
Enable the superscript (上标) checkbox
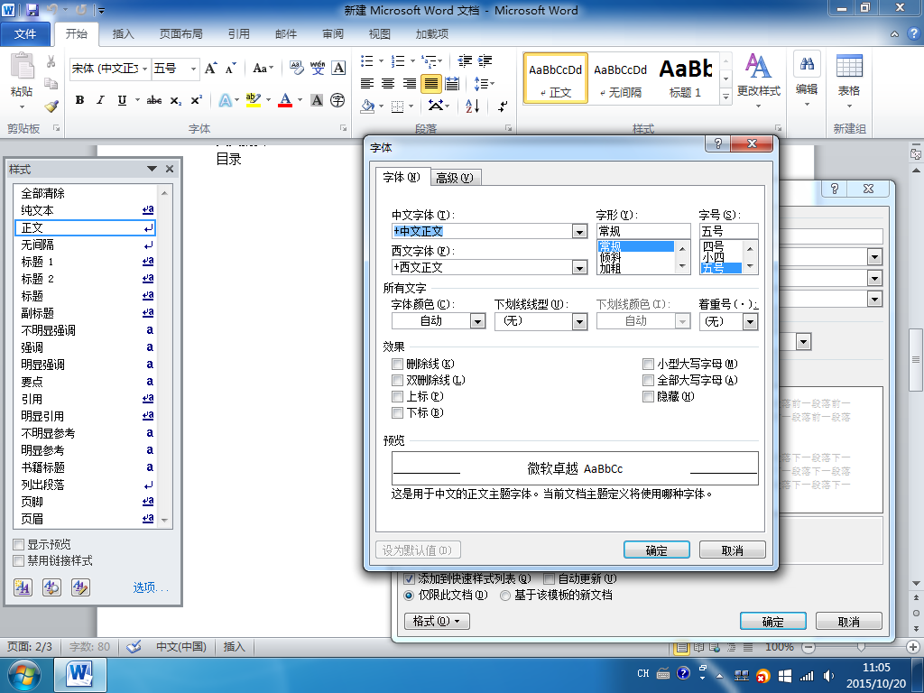click(x=398, y=397)
